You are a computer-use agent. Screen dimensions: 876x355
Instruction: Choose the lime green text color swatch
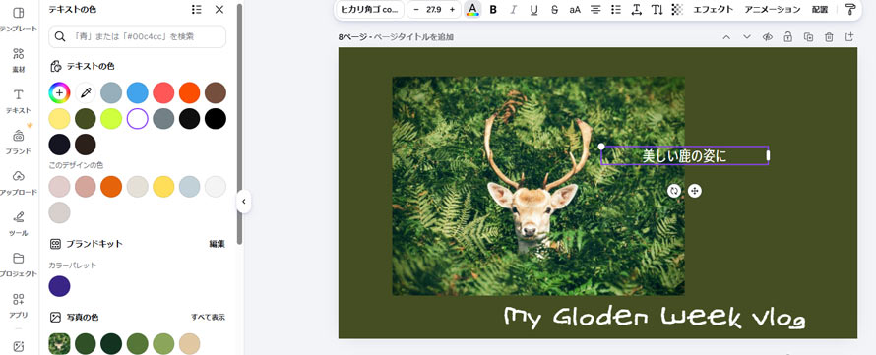pos(111,119)
